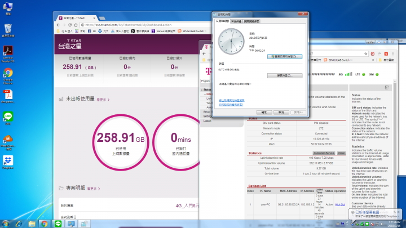Click the Customer Service button in Statistics
Viewport: 406px width, 228px height.
pos(324,153)
